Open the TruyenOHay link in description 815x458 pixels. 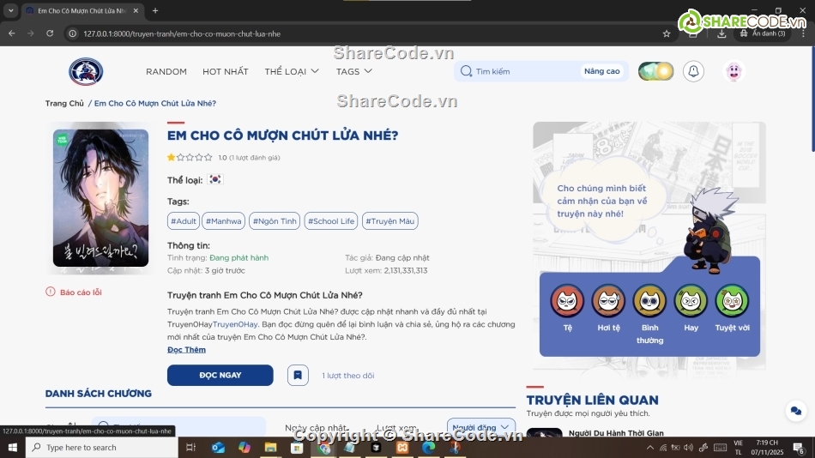(235, 324)
